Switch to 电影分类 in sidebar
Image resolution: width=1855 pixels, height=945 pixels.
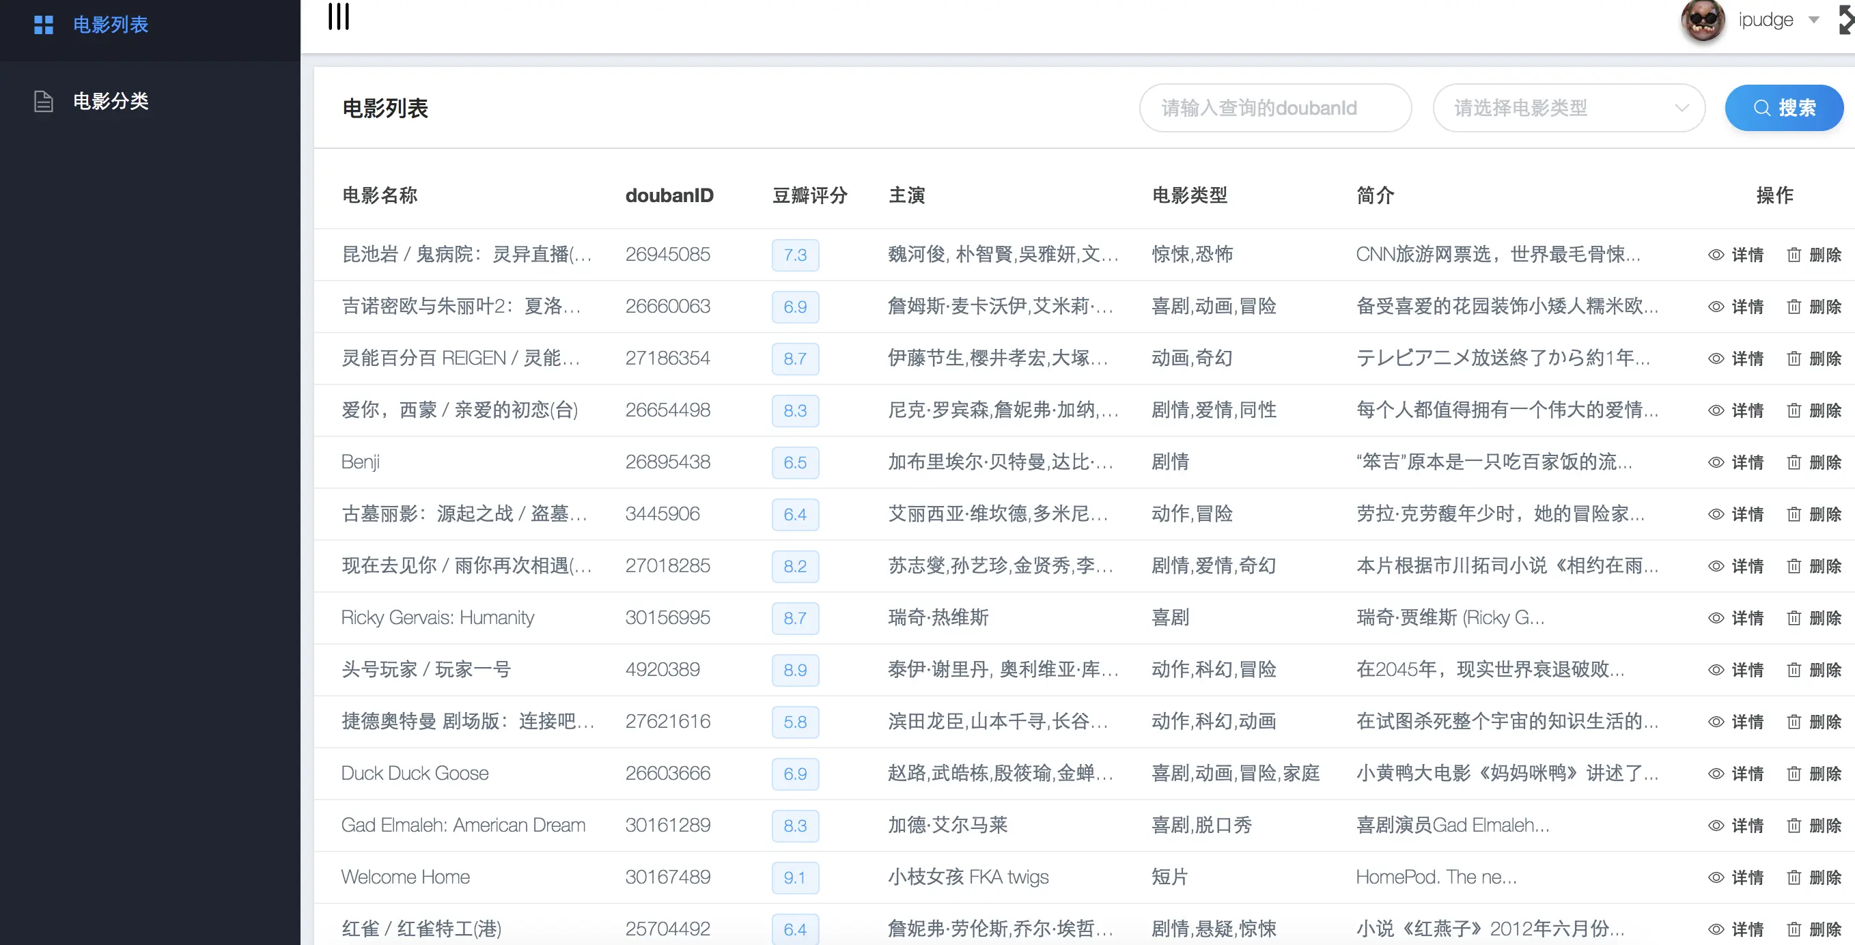(110, 102)
